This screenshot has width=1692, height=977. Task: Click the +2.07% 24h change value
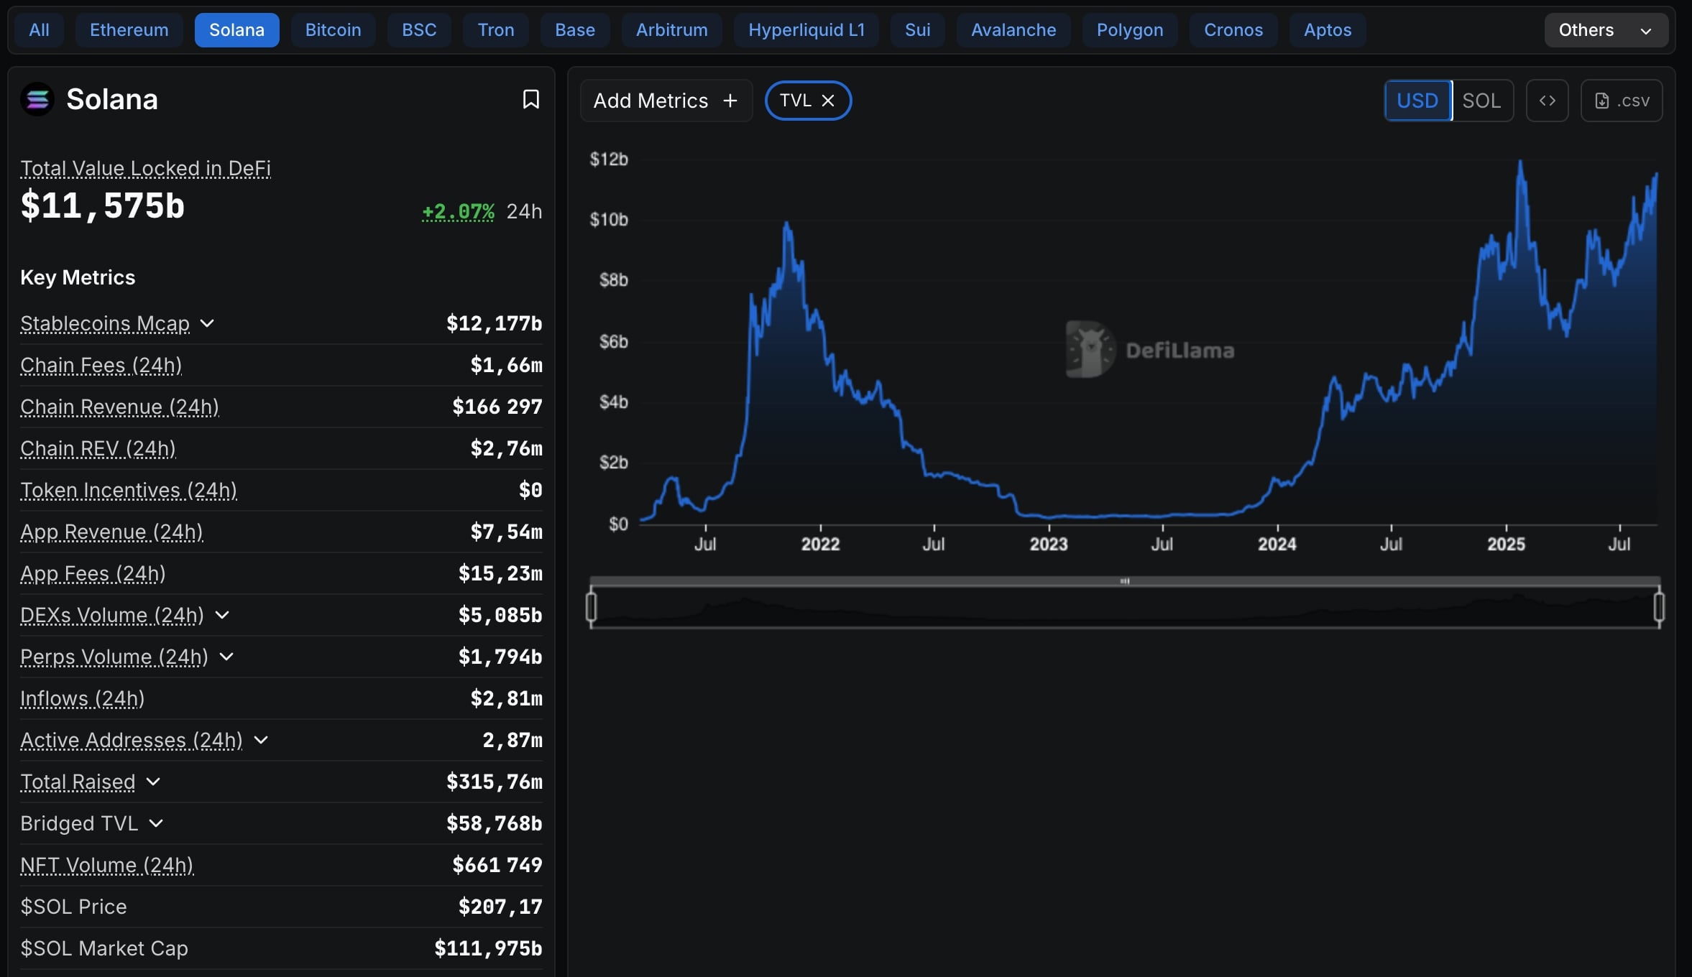click(458, 211)
